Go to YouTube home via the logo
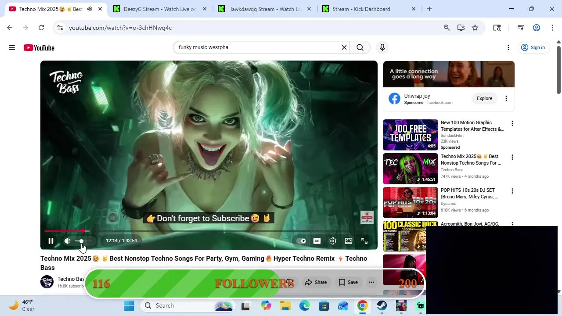 pyautogui.click(x=39, y=48)
